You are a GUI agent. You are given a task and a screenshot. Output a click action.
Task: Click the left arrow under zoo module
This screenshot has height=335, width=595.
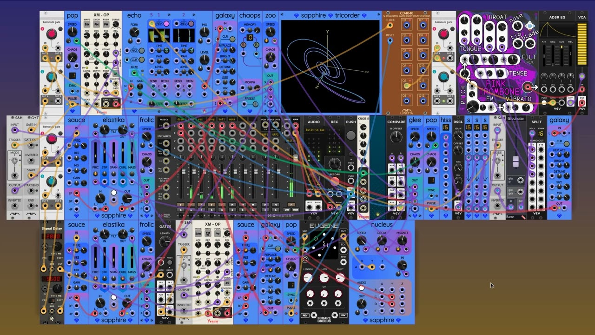click(x=265, y=111)
